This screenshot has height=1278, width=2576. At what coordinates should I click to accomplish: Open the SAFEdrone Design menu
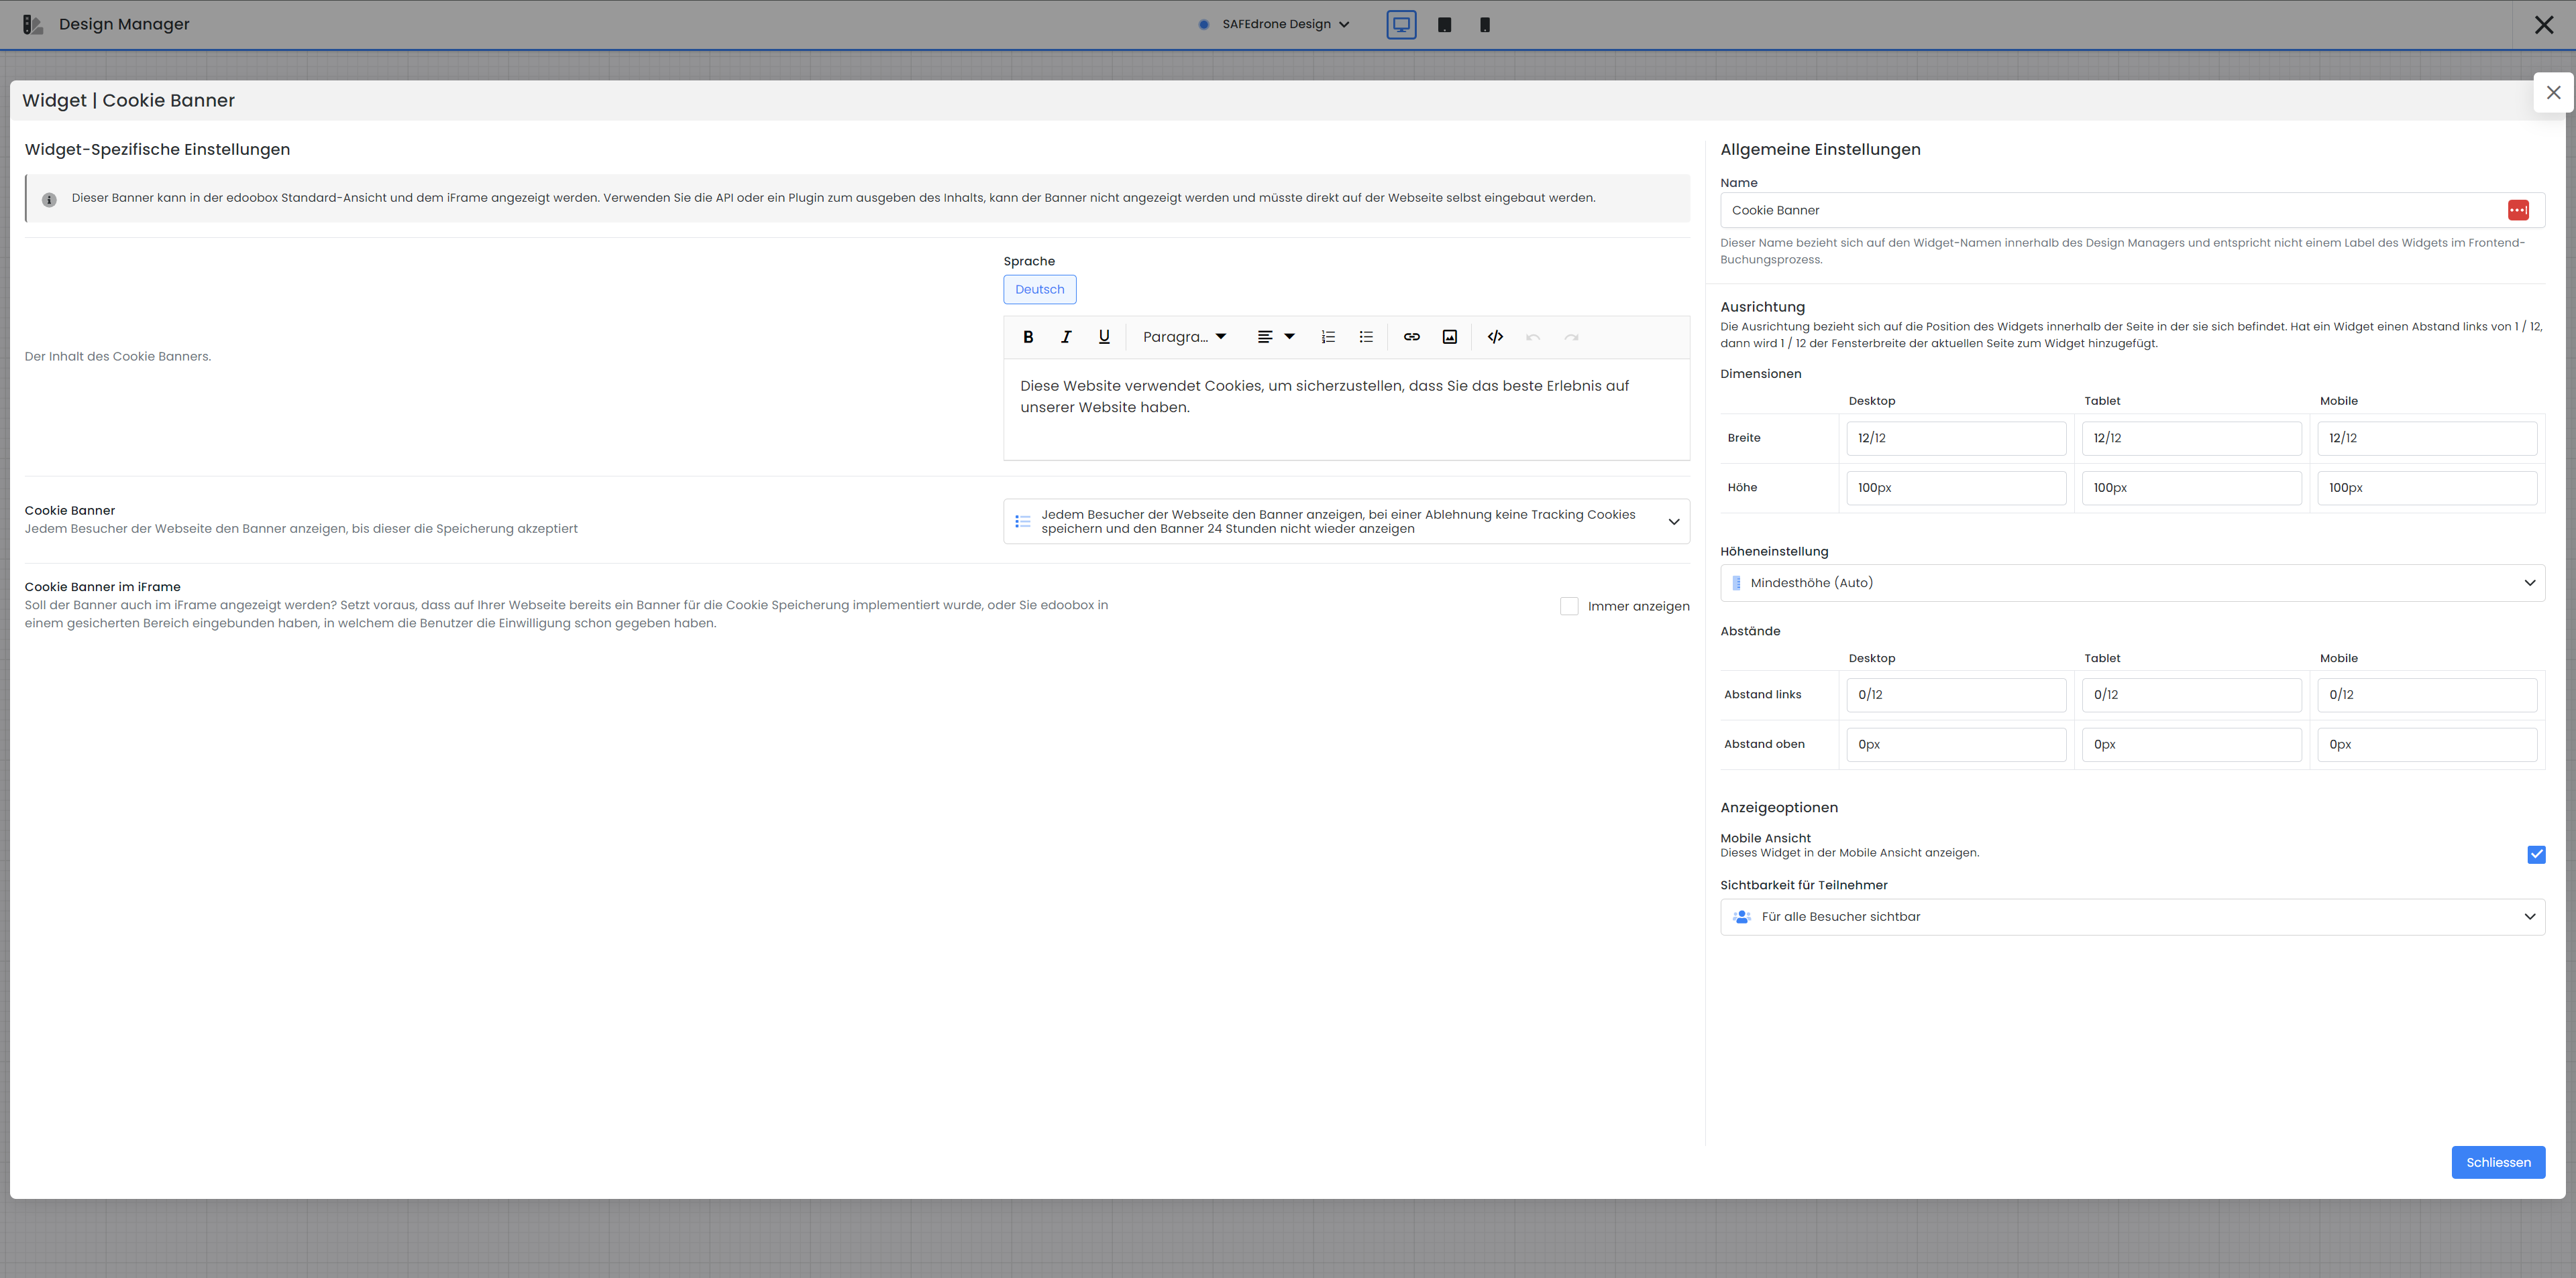pos(1276,25)
